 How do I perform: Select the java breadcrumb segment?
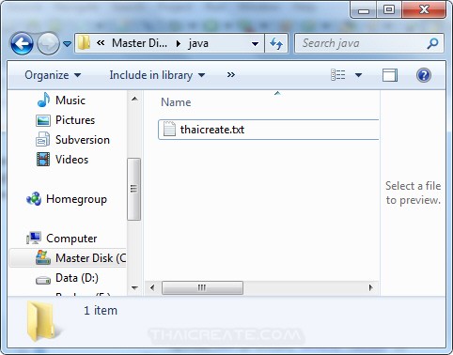[x=198, y=43]
